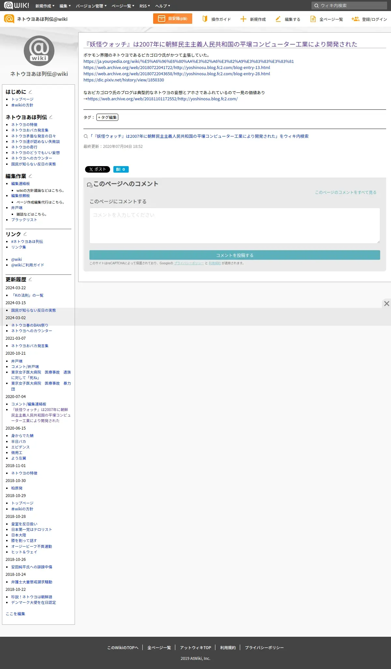The width and height of the screenshot is (391, 669).
Task: Open @wikiご利用ガイド link
Action: 28,265
